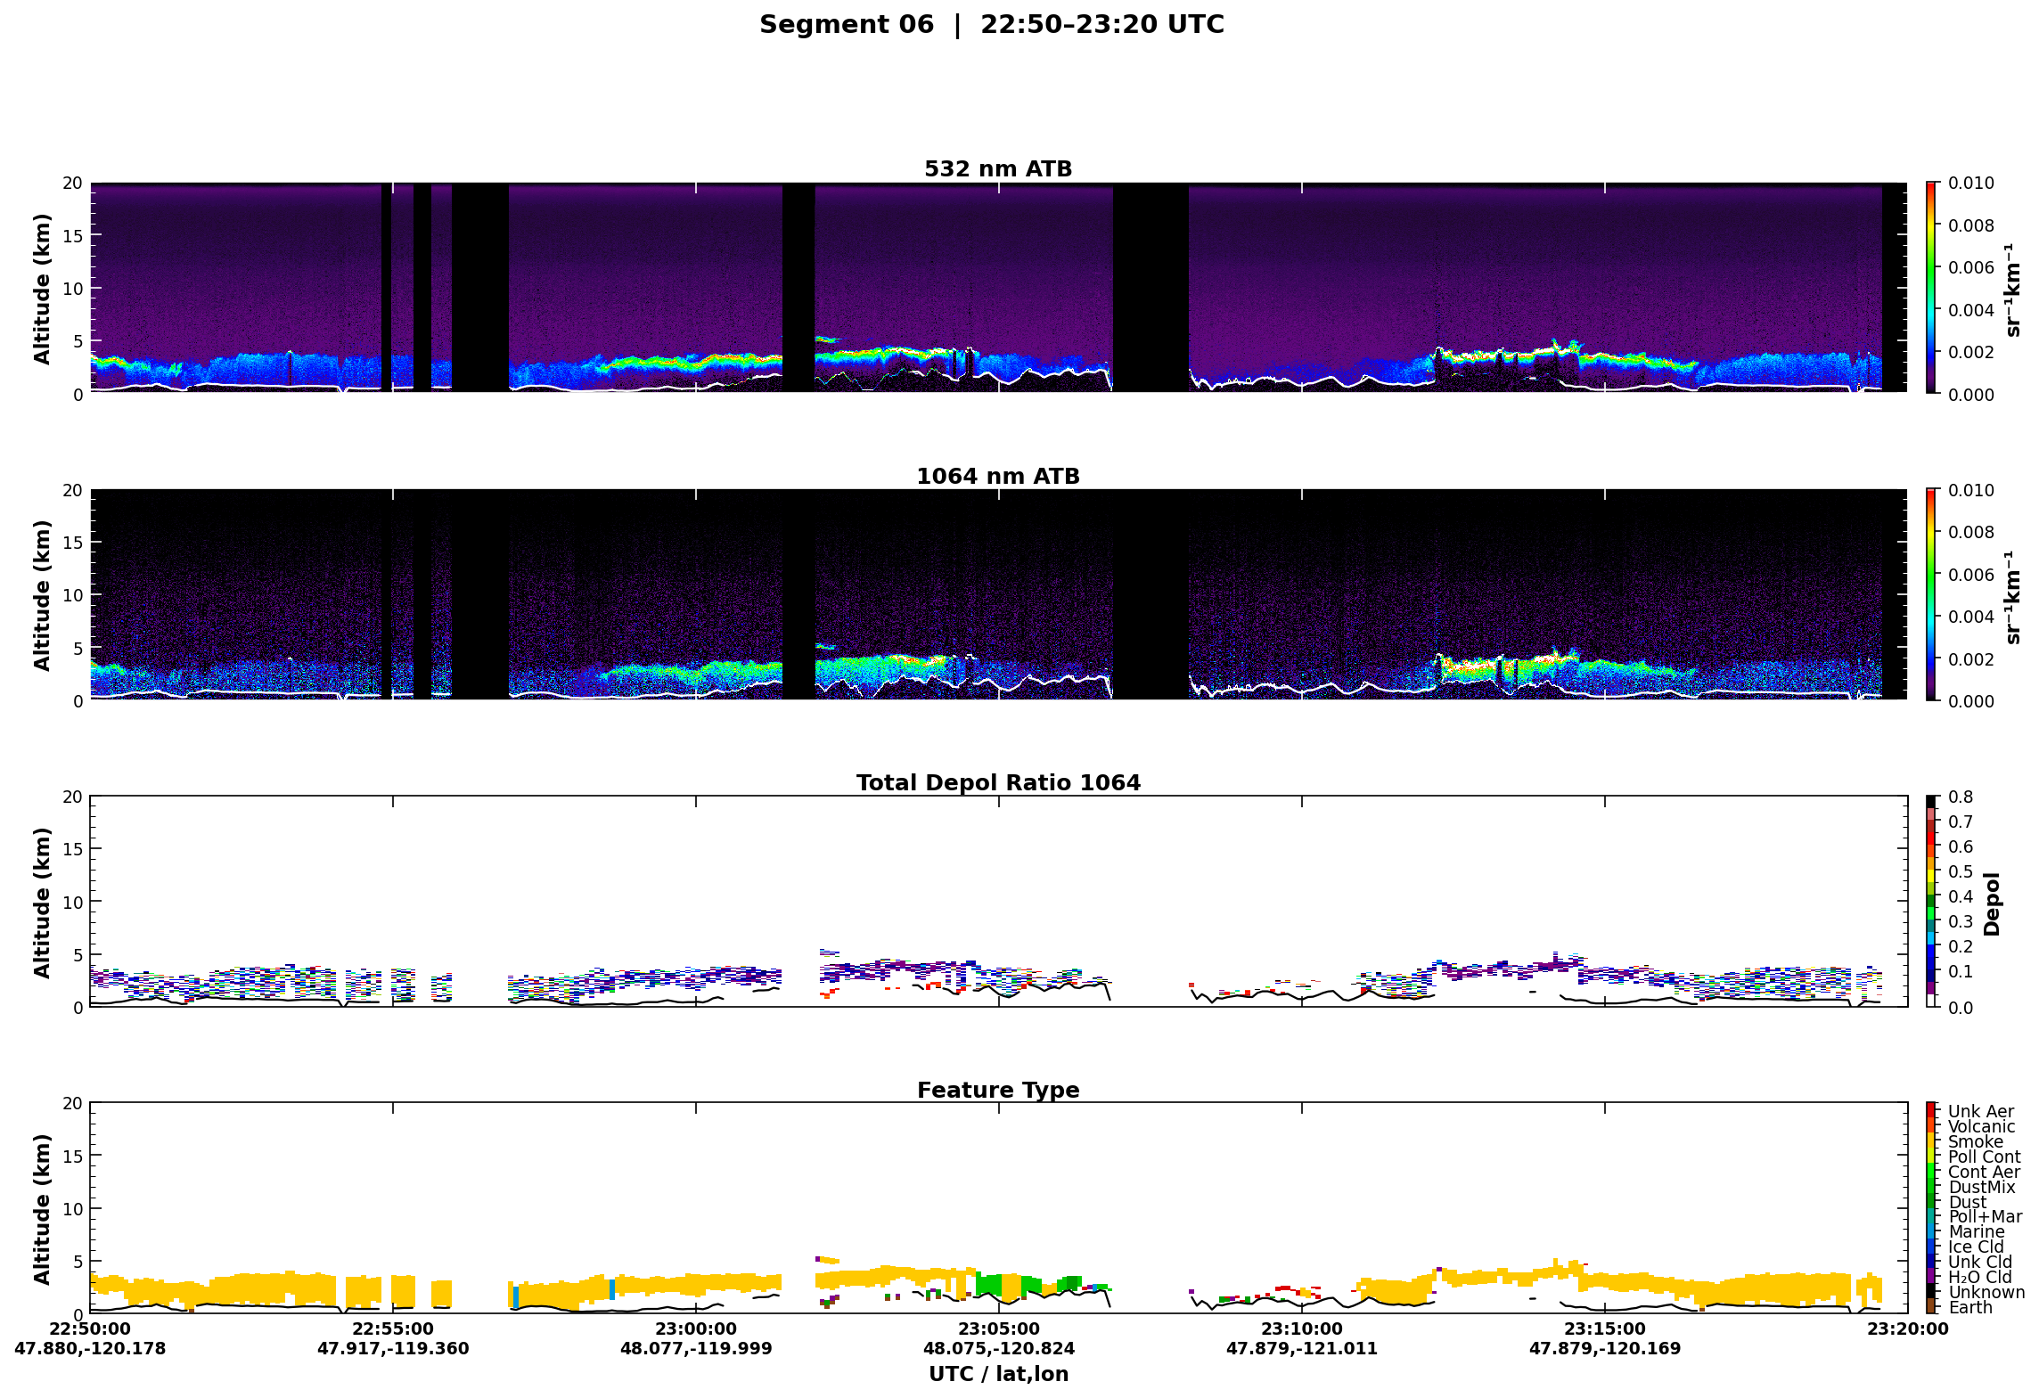This screenshot has height=1398, width=2039.
Task: Click the 0.010 value on 532 colorbar
Action: click(1970, 183)
